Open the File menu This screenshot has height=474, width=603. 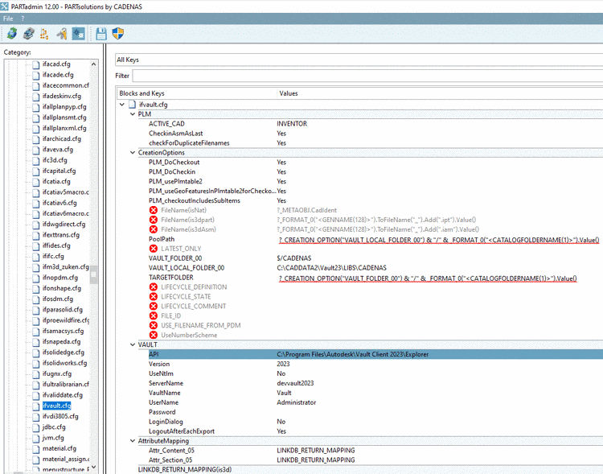point(8,18)
